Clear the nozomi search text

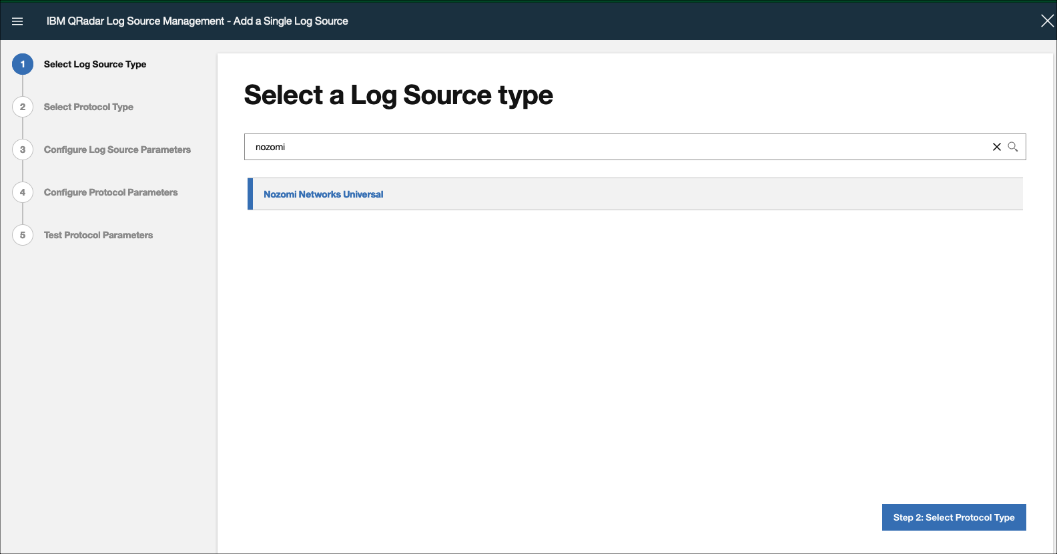pos(996,147)
